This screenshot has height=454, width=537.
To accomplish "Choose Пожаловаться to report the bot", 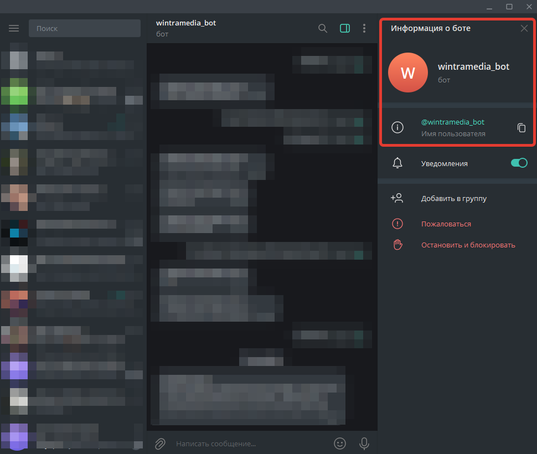I will [446, 224].
